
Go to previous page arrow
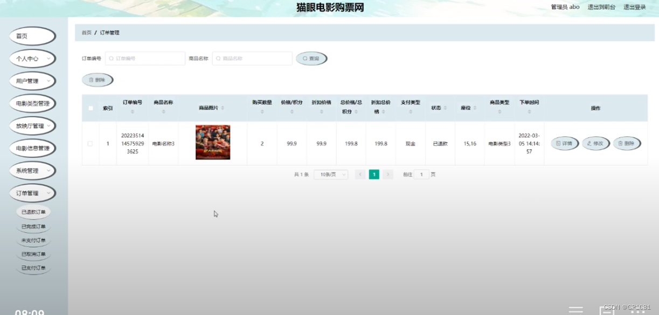point(360,174)
